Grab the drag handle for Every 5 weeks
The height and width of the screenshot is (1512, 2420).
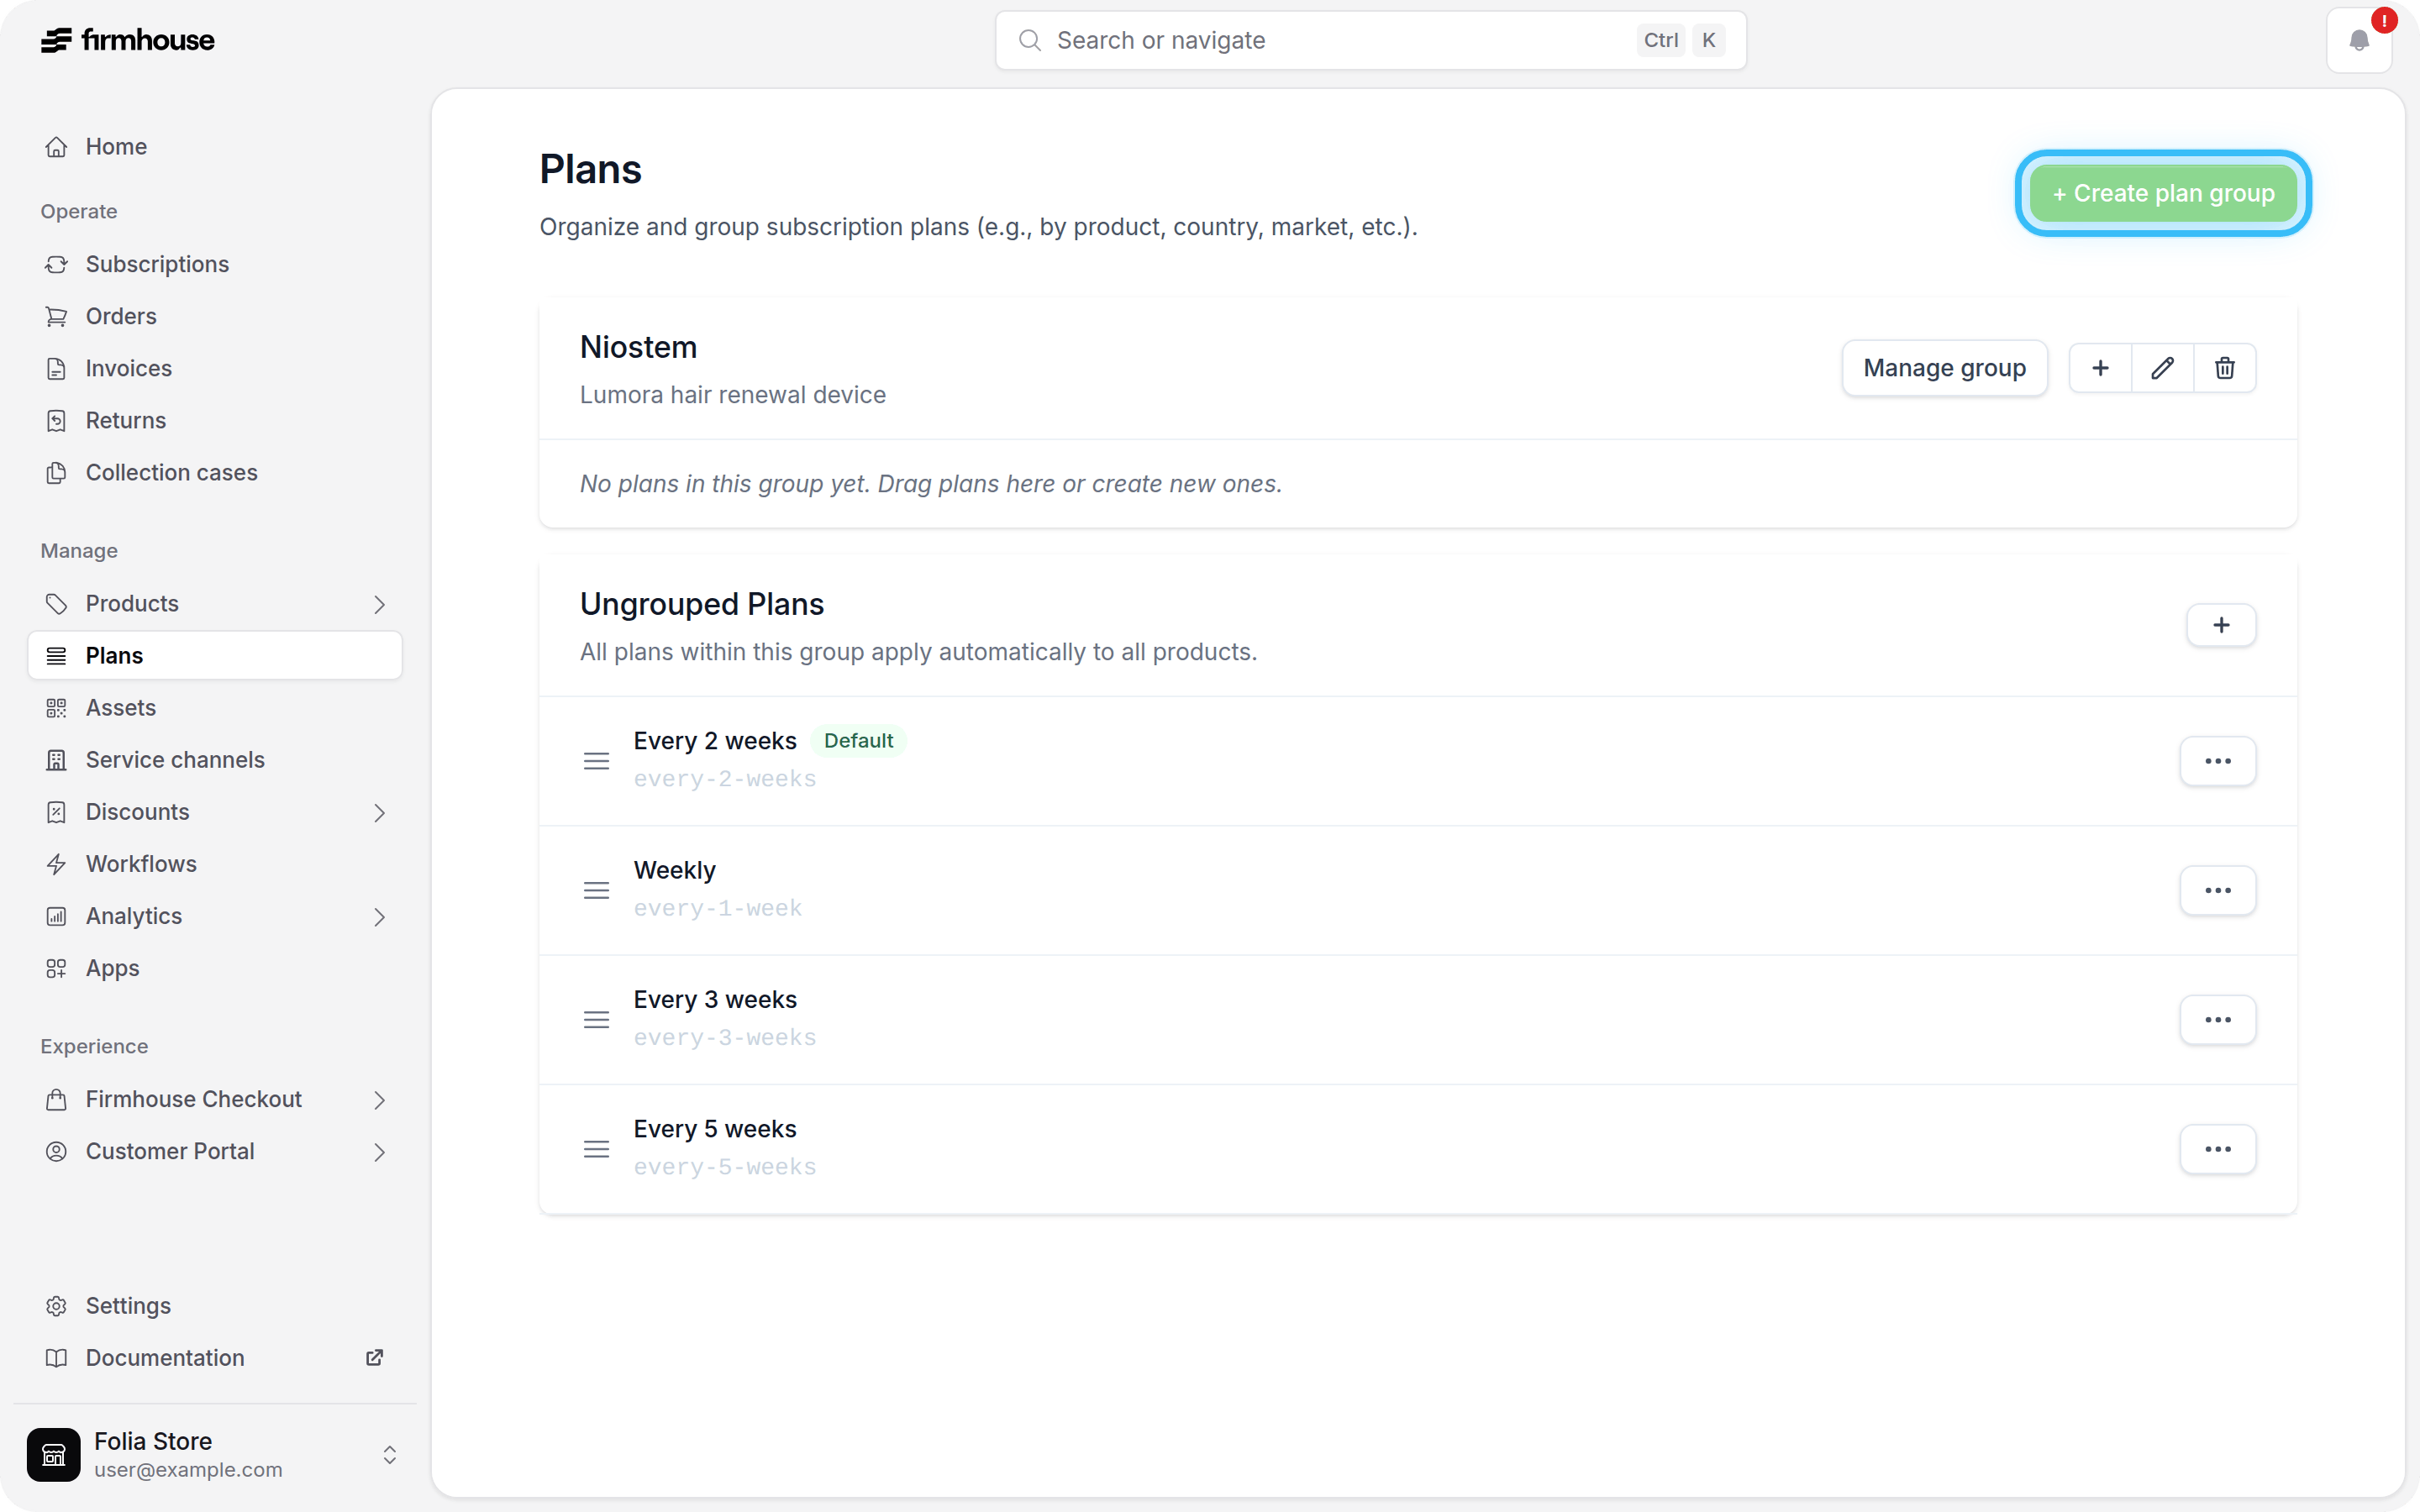[596, 1149]
